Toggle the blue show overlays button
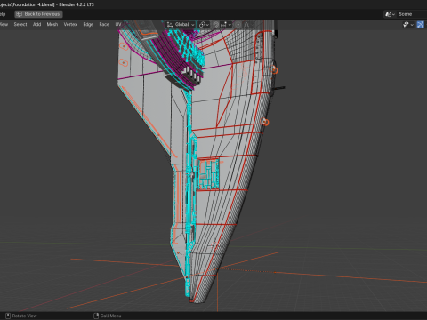The width and height of the screenshot is (427, 320). pyautogui.click(x=420, y=25)
